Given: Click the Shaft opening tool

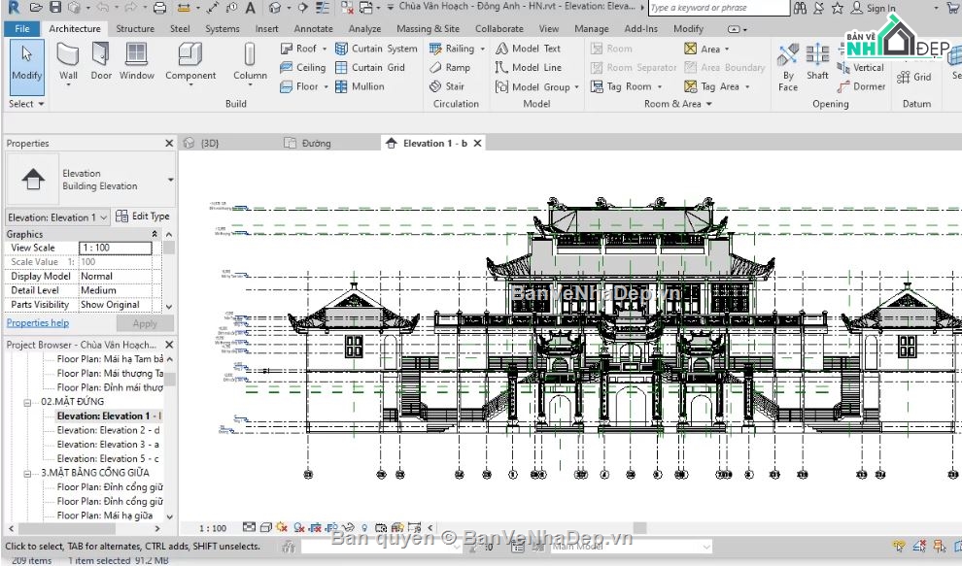Looking at the screenshot, I should tap(818, 60).
